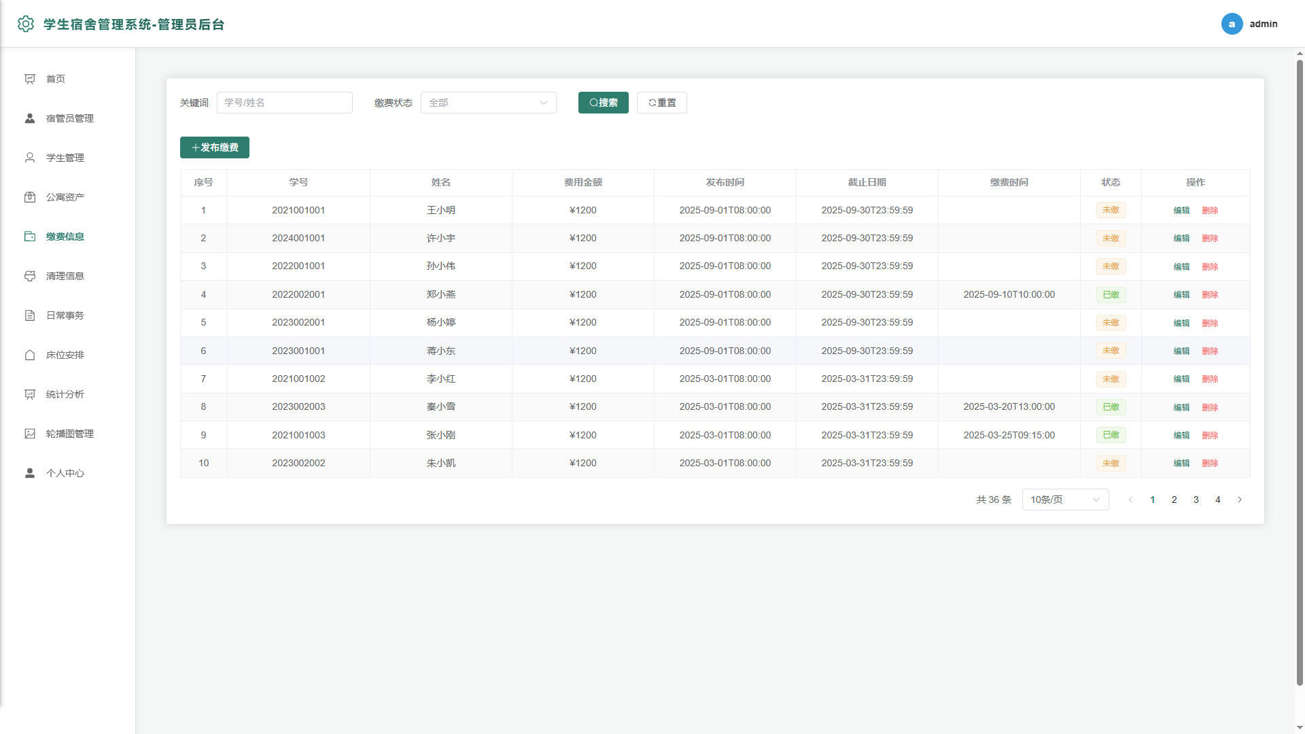Click the 清理信息 sidebar icon
This screenshot has height=734, width=1305.
click(30, 276)
